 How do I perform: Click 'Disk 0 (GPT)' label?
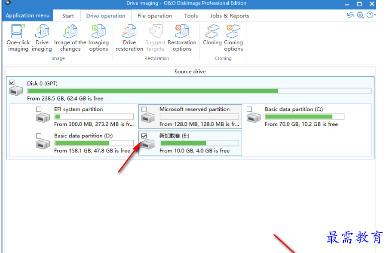click(x=42, y=84)
